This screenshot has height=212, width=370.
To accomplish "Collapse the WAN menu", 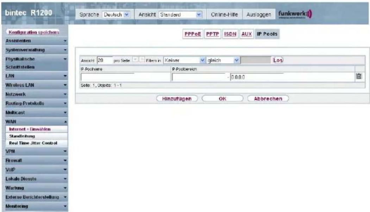I will (36, 122).
